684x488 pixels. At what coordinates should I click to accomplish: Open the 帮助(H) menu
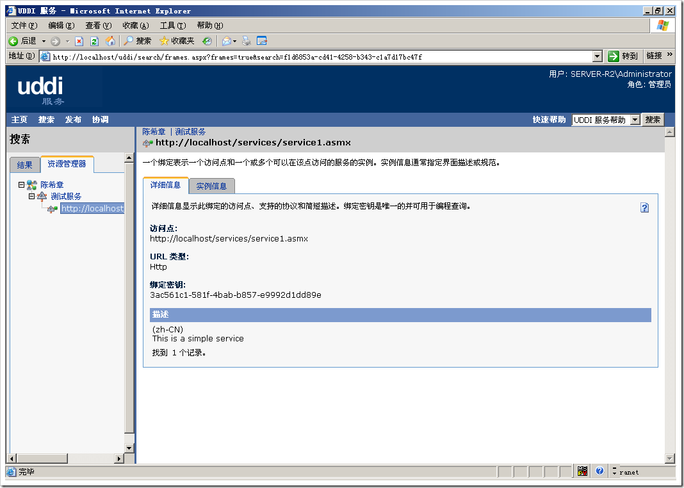pyautogui.click(x=210, y=25)
